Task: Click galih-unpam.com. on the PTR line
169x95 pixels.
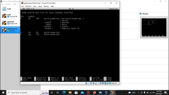Action: [52, 35]
